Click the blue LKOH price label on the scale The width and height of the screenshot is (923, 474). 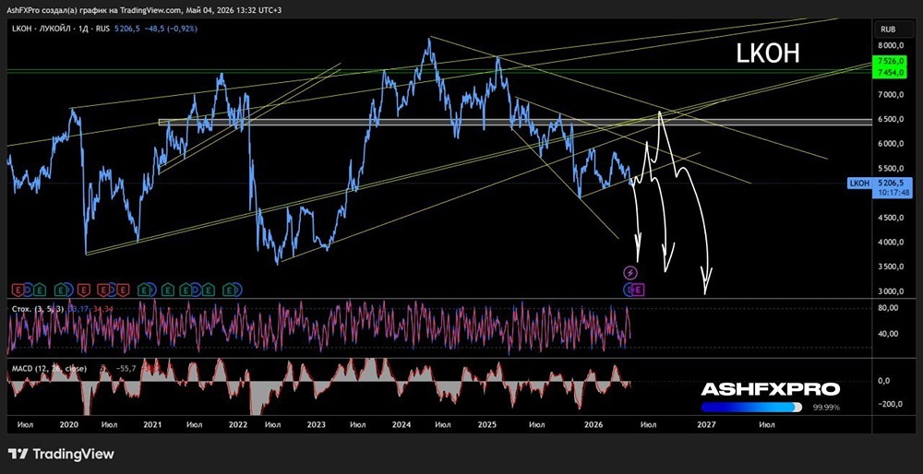pyautogui.click(x=858, y=184)
